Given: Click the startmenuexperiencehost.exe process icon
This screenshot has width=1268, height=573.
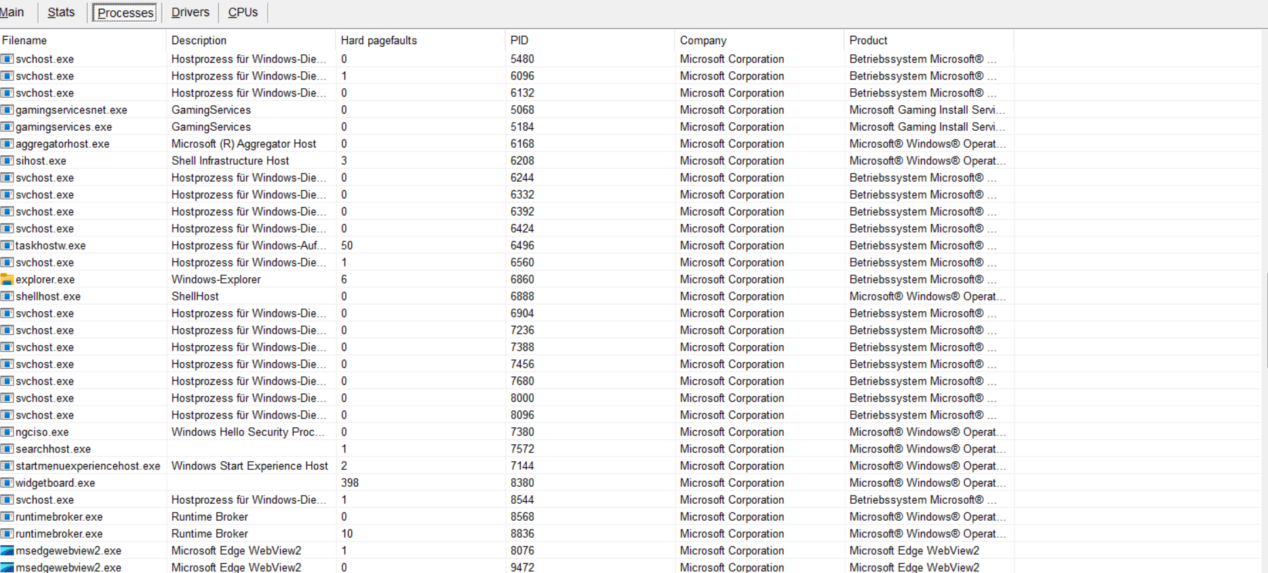Looking at the screenshot, I should (7, 466).
